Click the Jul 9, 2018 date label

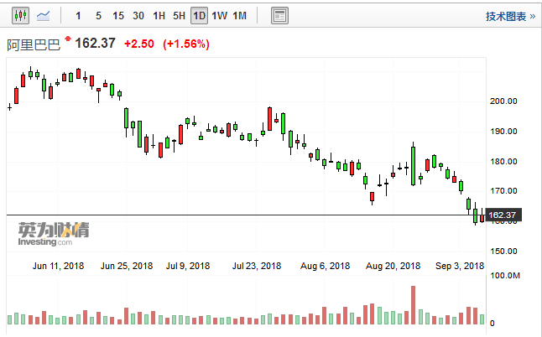(x=188, y=266)
